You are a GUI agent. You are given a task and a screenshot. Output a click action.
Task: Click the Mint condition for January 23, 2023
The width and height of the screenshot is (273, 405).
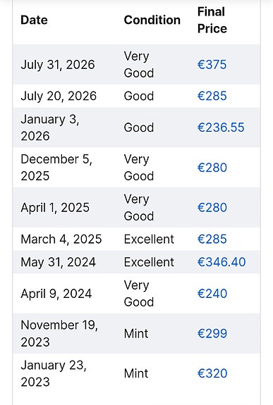pyautogui.click(x=136, y=373)
